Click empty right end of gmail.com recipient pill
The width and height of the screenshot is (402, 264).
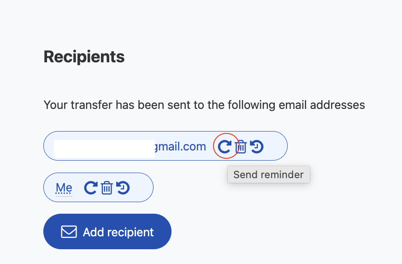[276, 146]
